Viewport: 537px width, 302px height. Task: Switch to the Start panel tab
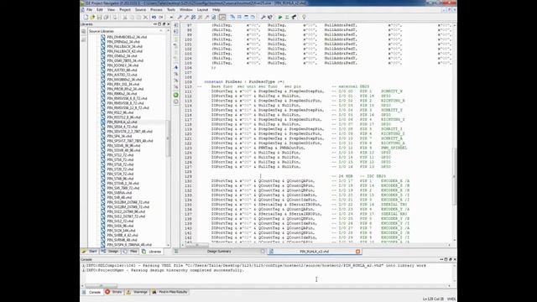pos(90,252)
